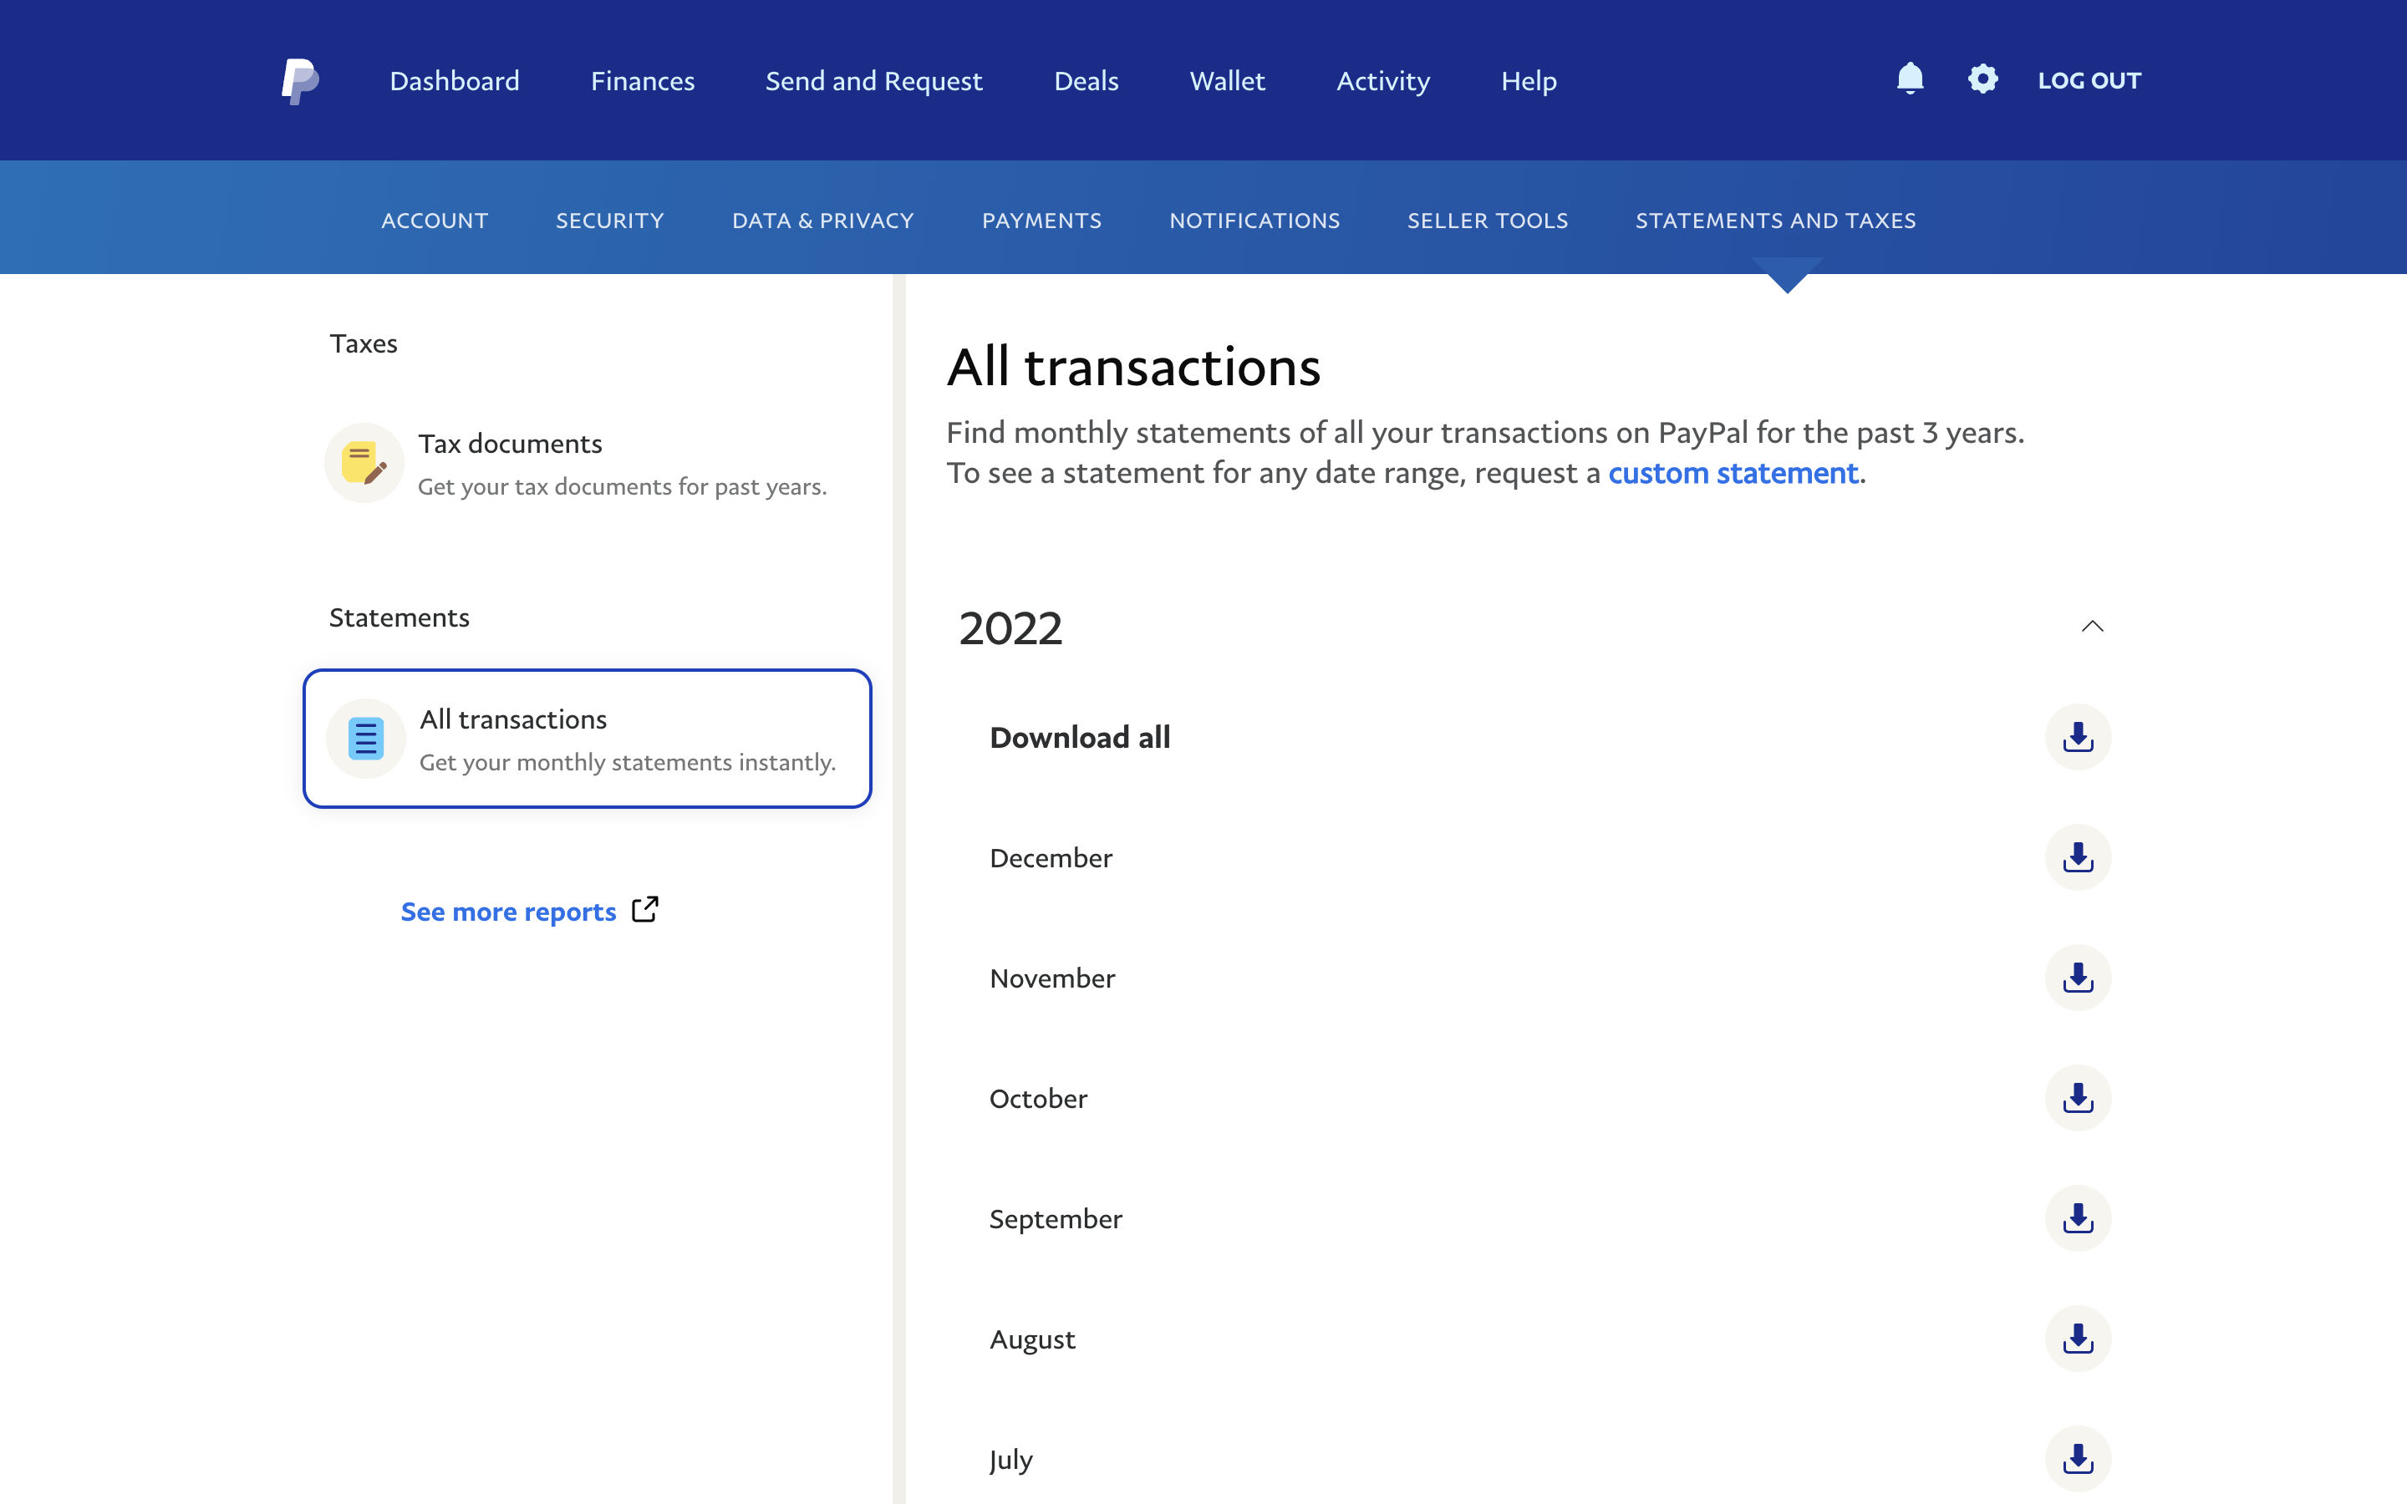Open Tax documents in the sidebar
Image resolution: width=2407 pixels, height=1504 pixels.
point(587,464)
